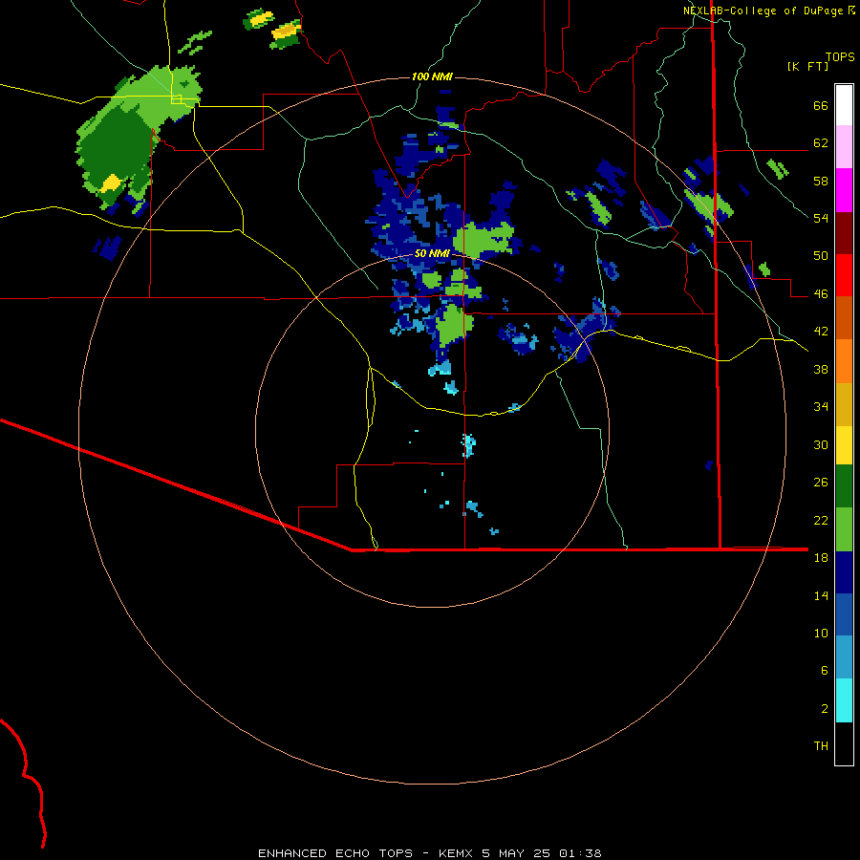The height and width of the screenshot is (860, 860).
Task: Select the cyan swatch near 2
Action: click(x=844, y=700)
